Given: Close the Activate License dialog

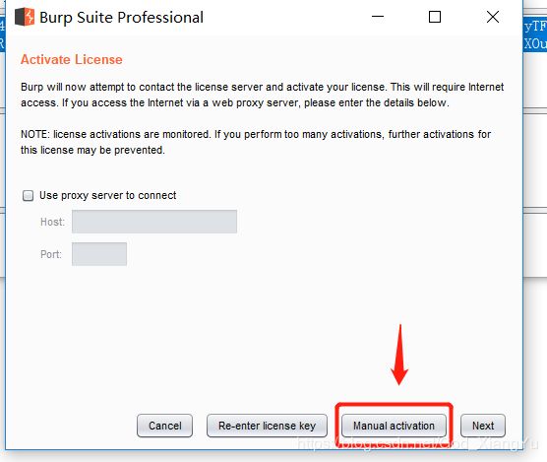Looking at the screenshot, I should pos(493,17).
